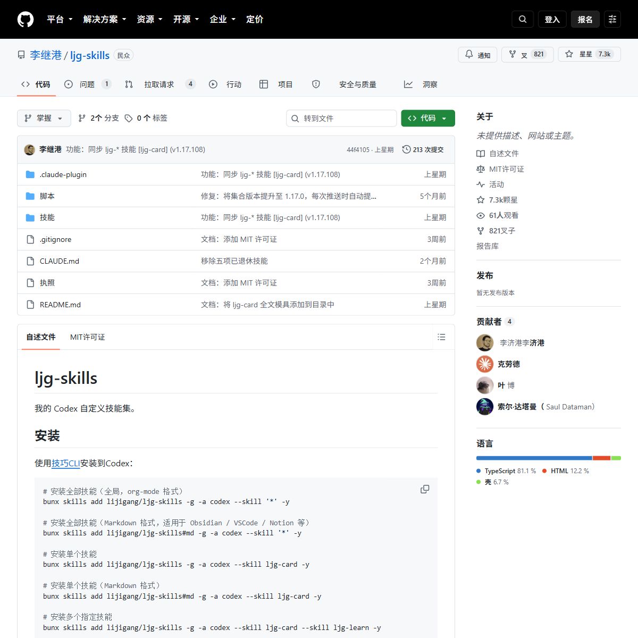This screenshot has height=638, width=638.
Task: Open the 掌握 branch selector dropdown
Action: point(44,118)
